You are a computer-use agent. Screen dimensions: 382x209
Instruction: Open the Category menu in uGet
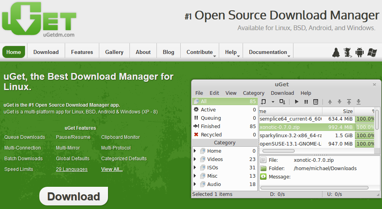[x=253, y=93]
